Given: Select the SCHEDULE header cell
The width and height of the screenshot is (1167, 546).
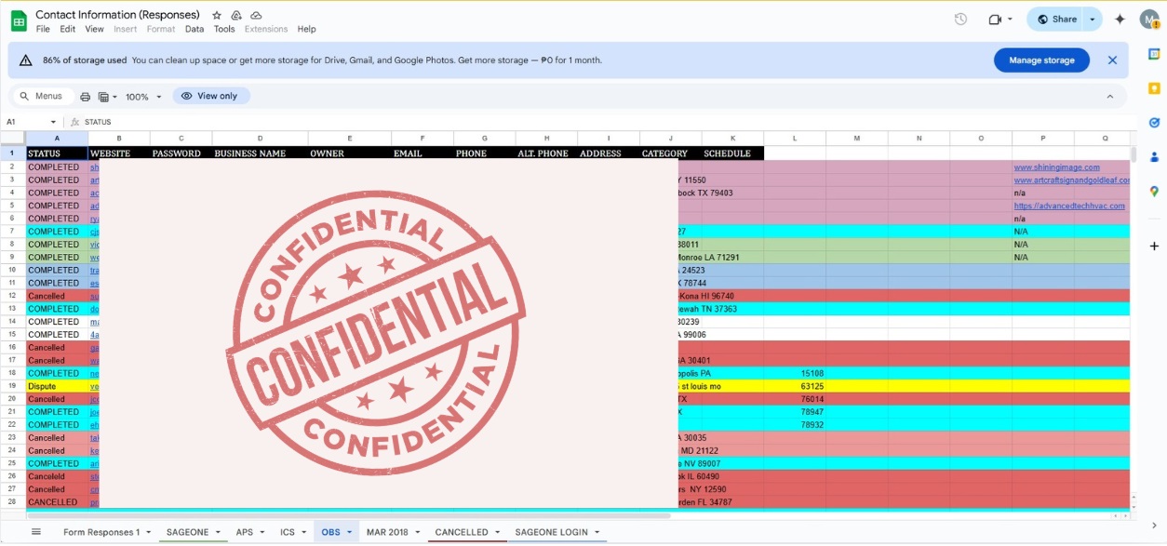Looking at the screenshot, I should pos(732,153).
